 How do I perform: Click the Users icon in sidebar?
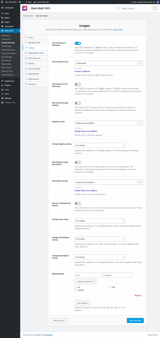pyautogui.click(x=2, y=90)
